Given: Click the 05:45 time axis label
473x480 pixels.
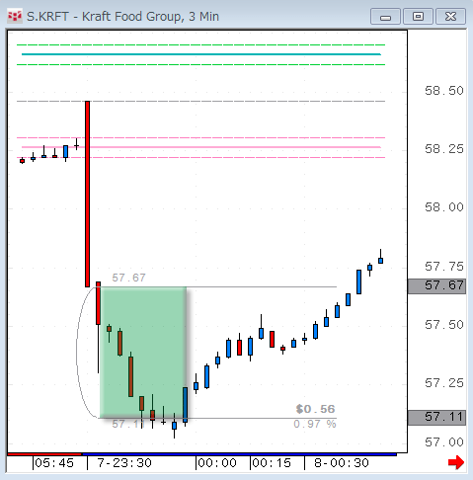Looking at the screenshot, I should [x=54, y=463].
